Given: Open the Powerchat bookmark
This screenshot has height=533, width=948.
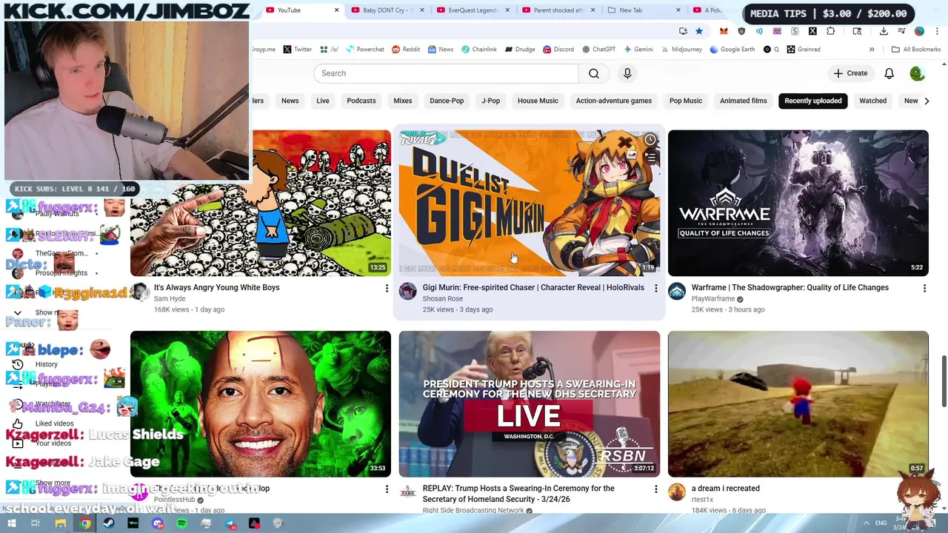Looking at the screenshot, I should (364, 50).
